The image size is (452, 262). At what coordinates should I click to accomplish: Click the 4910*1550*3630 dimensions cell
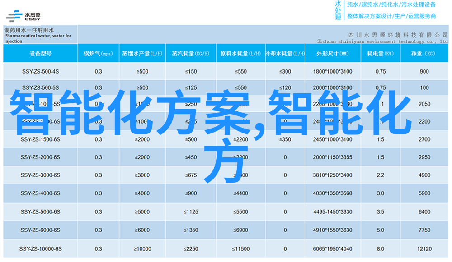pos(333,230)
